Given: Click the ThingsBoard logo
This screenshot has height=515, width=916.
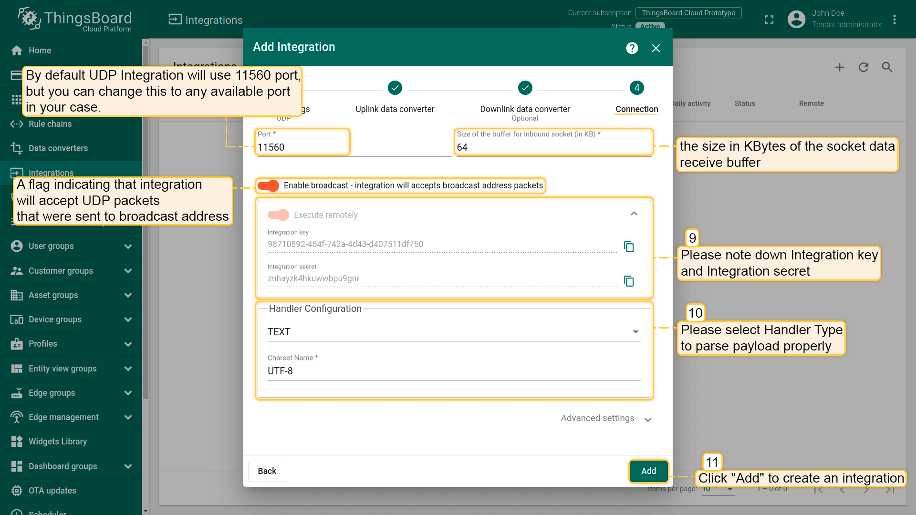Looking at the screenshot, I should pyautogui.click(x=75, y=20).
